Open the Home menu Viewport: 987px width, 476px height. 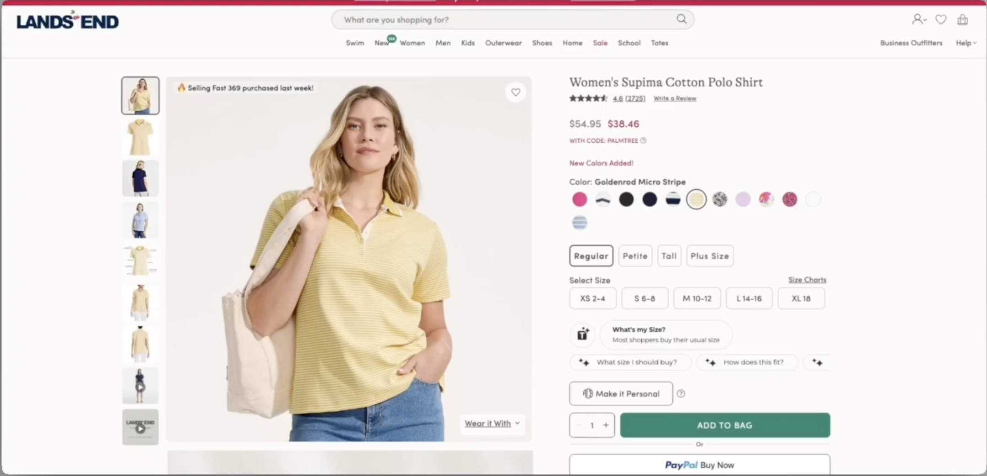[x=572, y=43]
